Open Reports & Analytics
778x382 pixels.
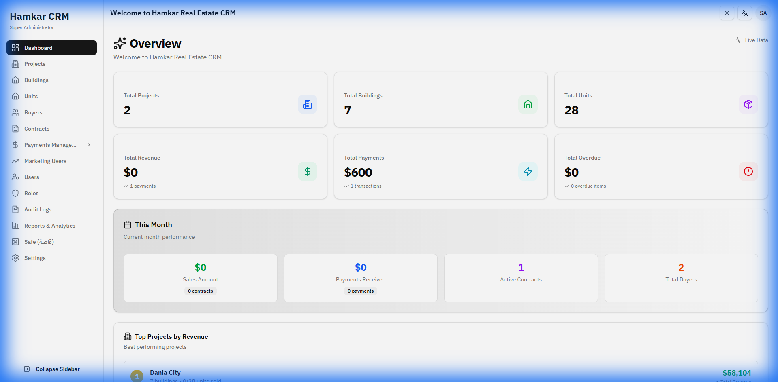[51, 226]
